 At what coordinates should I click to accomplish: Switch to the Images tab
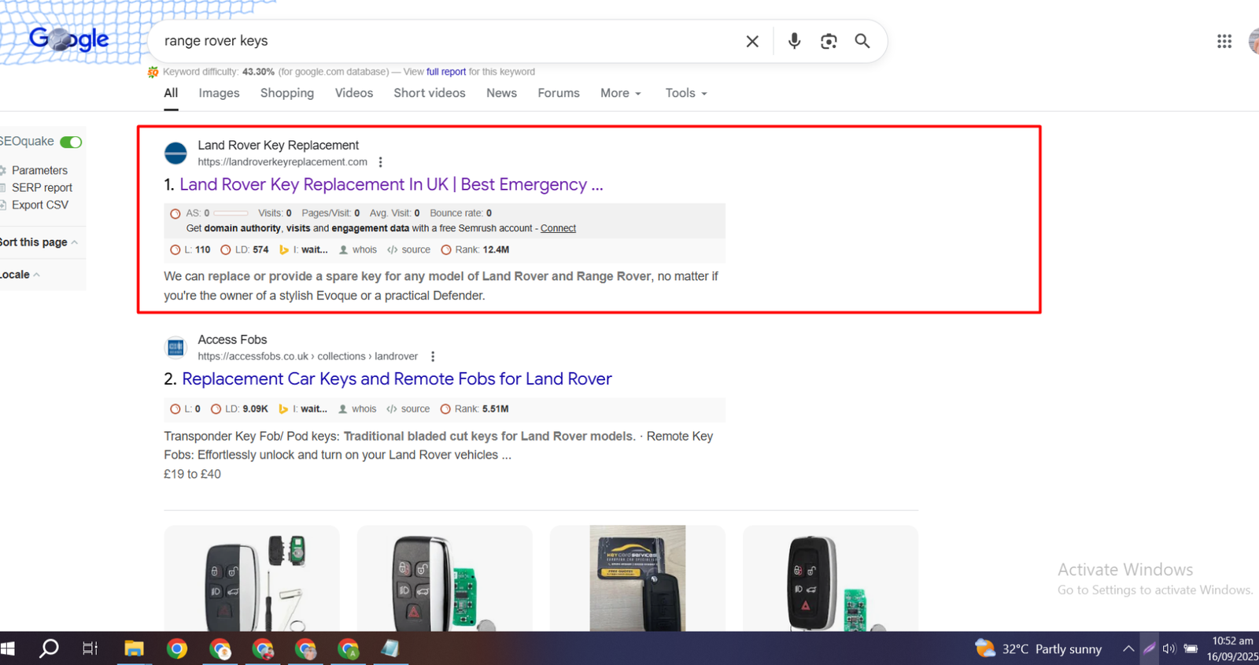[219, 93]
